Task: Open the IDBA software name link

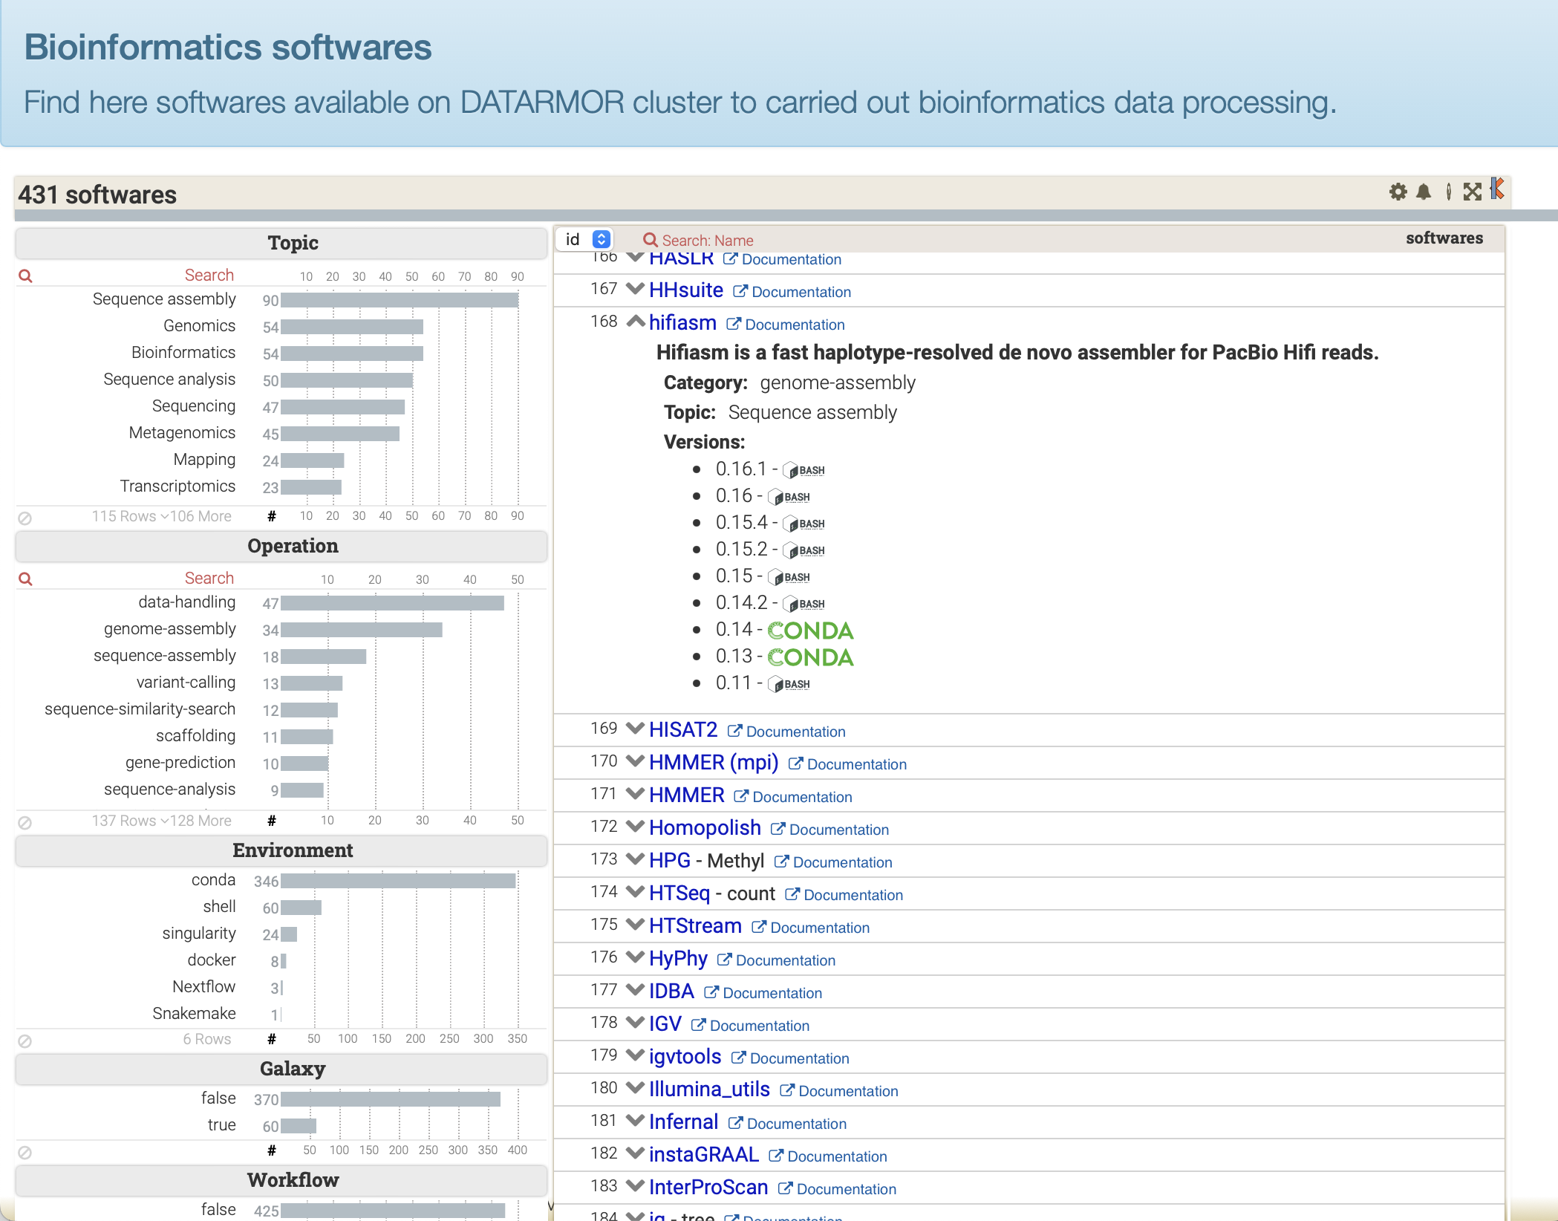Action: coord(671,992)
